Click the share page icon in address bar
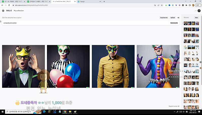This screenshot has width=202, height=115. (x=158, y=5)
